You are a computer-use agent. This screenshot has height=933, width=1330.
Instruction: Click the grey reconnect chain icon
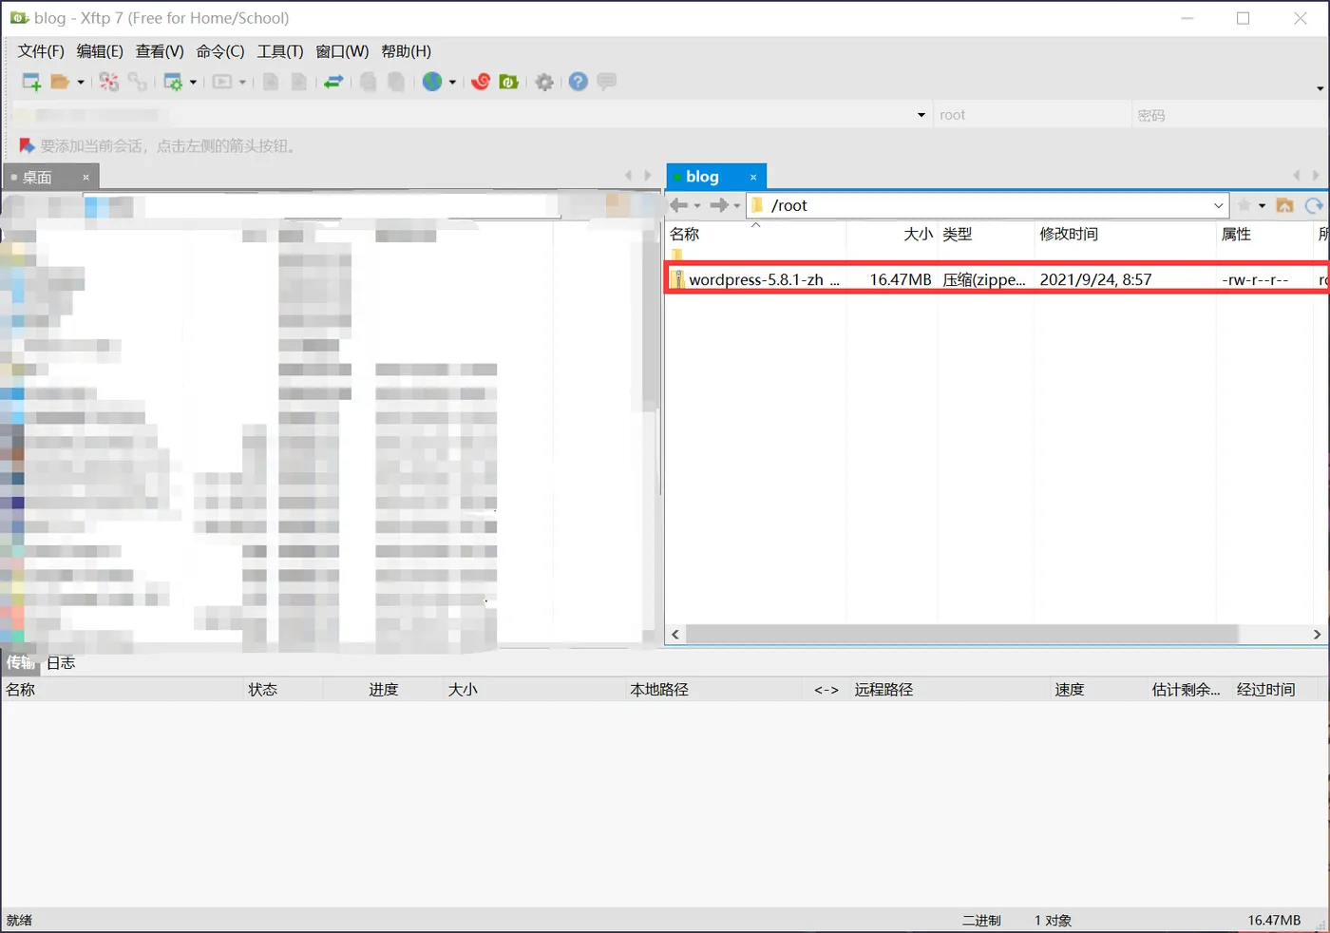(x=138, y=82)
